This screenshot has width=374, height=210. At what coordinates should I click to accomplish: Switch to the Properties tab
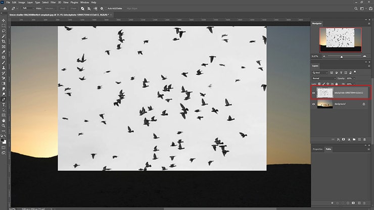[317, 149]
